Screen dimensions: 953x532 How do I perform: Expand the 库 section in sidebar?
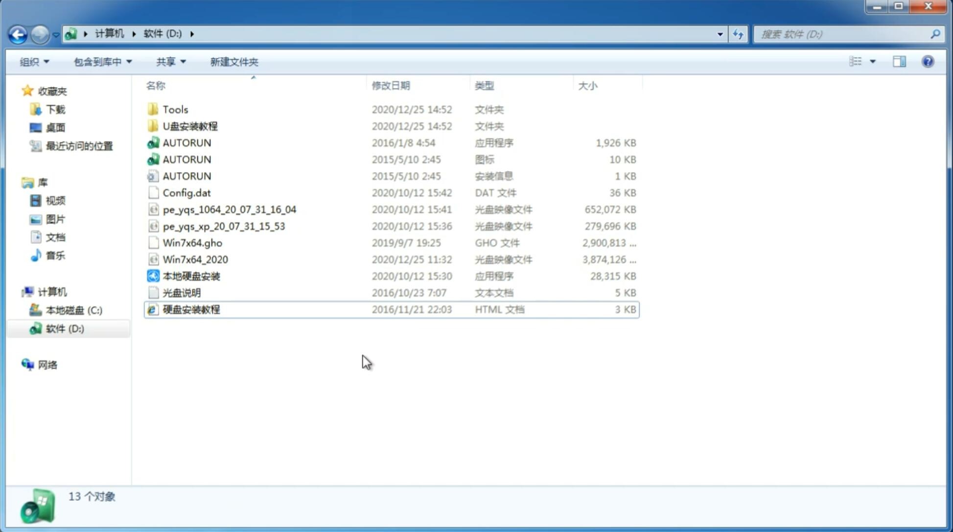pos(17,182)
